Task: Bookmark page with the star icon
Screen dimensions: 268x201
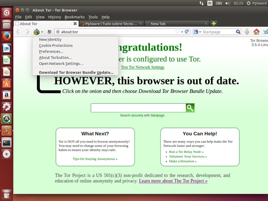Action: 177,32
